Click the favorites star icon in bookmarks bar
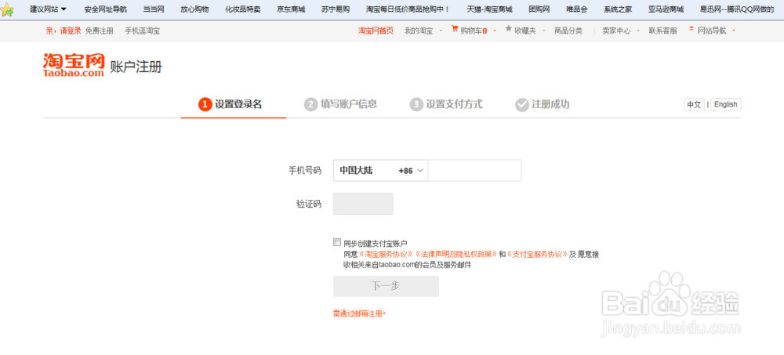 point(7,9)
